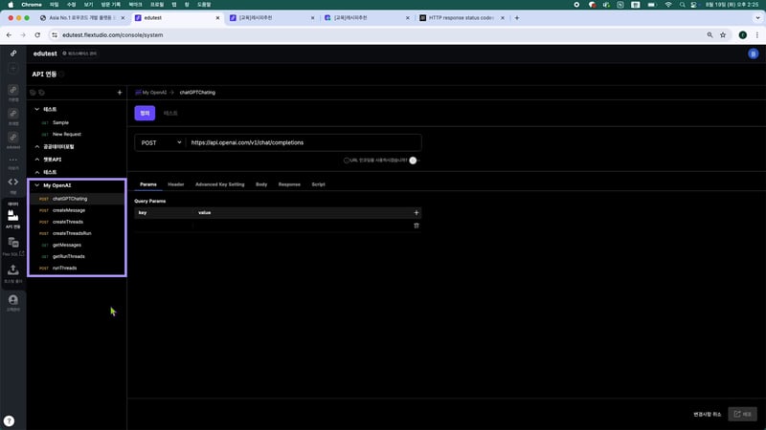Switch to the Response tab

click(x=289, y=183)
